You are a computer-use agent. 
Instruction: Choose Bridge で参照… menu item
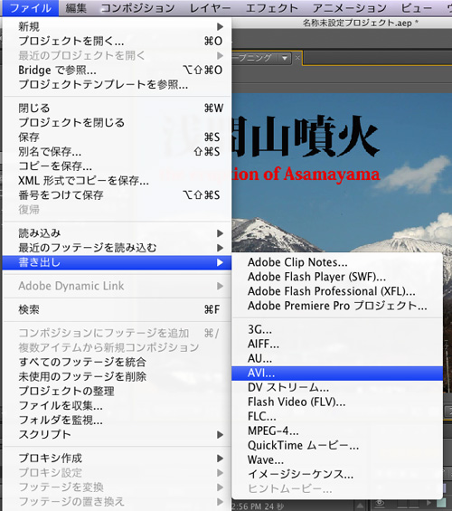[117, 70]
